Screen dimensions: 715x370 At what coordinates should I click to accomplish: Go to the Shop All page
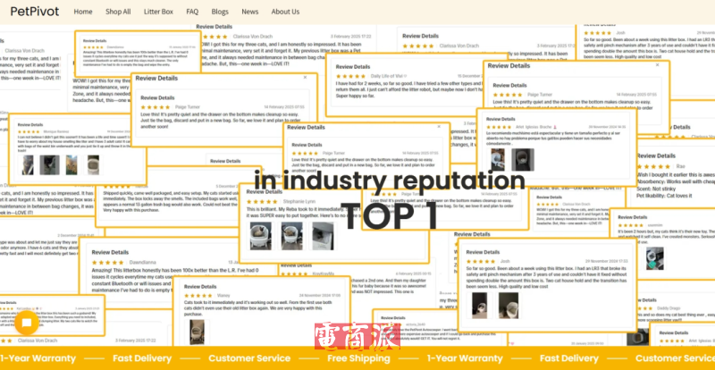(119, 12)
